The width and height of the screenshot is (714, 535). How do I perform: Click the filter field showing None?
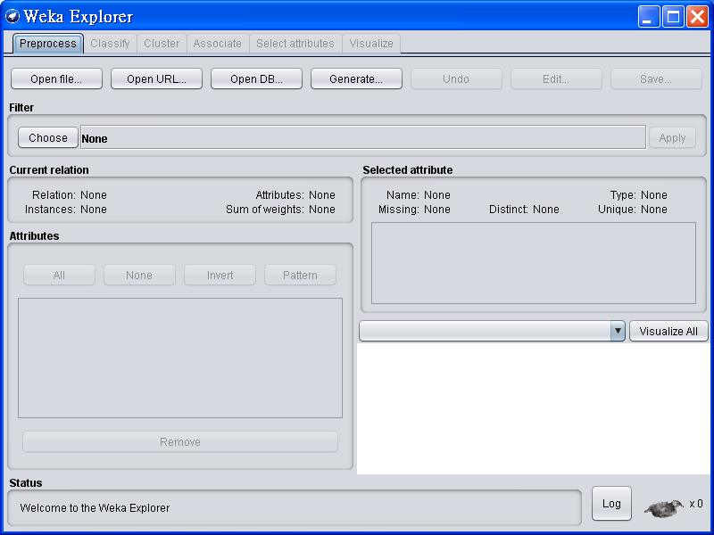pos(363,137)
